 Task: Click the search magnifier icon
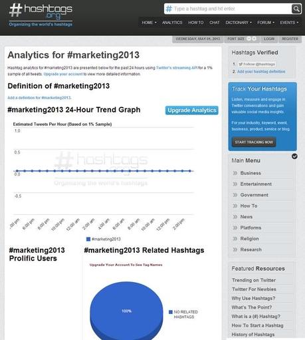click(296, 9)
